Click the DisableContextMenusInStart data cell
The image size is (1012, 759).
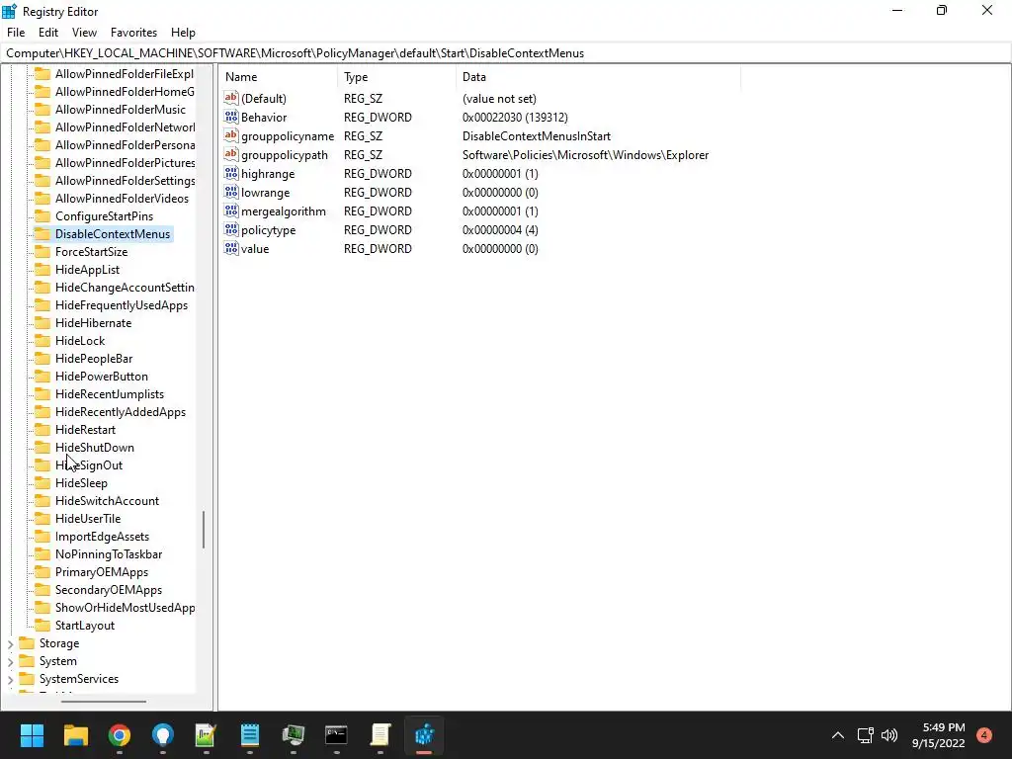pos(537,136)
